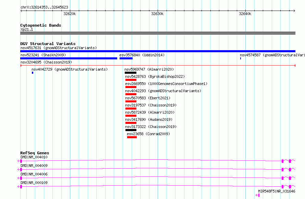Open esv2669550 (1000GenomesConsortiumPhase1) label

click(x=166, y=84)
